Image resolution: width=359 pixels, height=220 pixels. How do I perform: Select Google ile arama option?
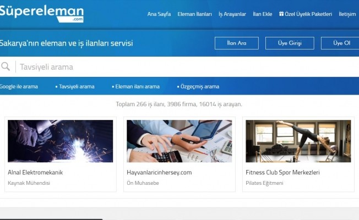pyautogui.click(x=19, y=86)
